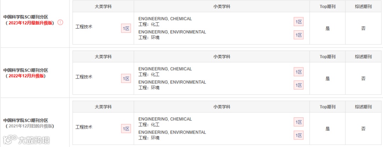Image resolution: width=383 pixels, height=147 pixels.
Task: Select the 2021年12月旧的升级版 label
Action: click(x=31, y=126)
